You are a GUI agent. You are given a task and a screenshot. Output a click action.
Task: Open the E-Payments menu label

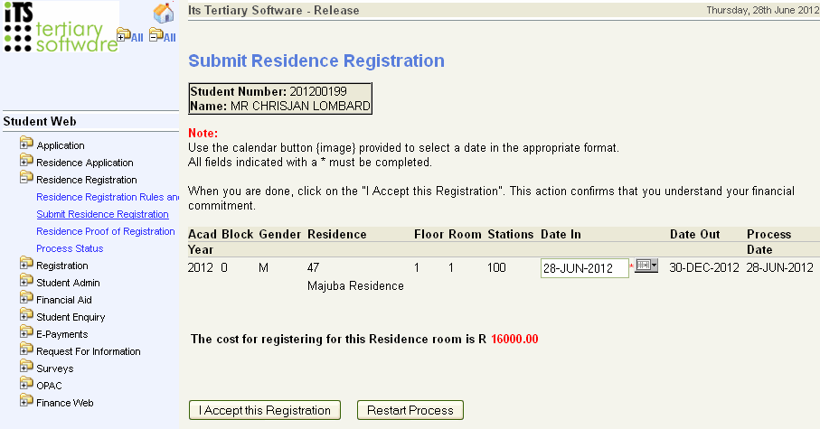click(x=61, y=334)
